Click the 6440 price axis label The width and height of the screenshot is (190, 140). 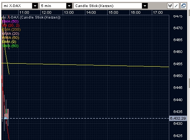178,100
